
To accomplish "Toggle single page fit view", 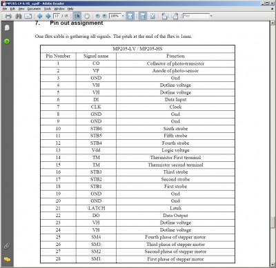I will 130,16.
